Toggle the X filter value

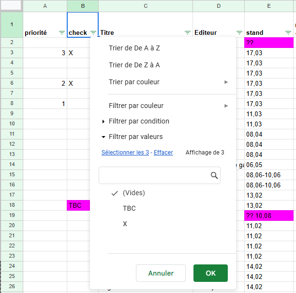tap(125, 224)
